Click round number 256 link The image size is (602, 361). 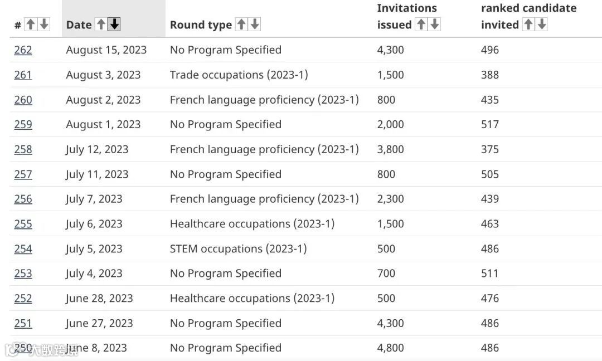[23, 199]
